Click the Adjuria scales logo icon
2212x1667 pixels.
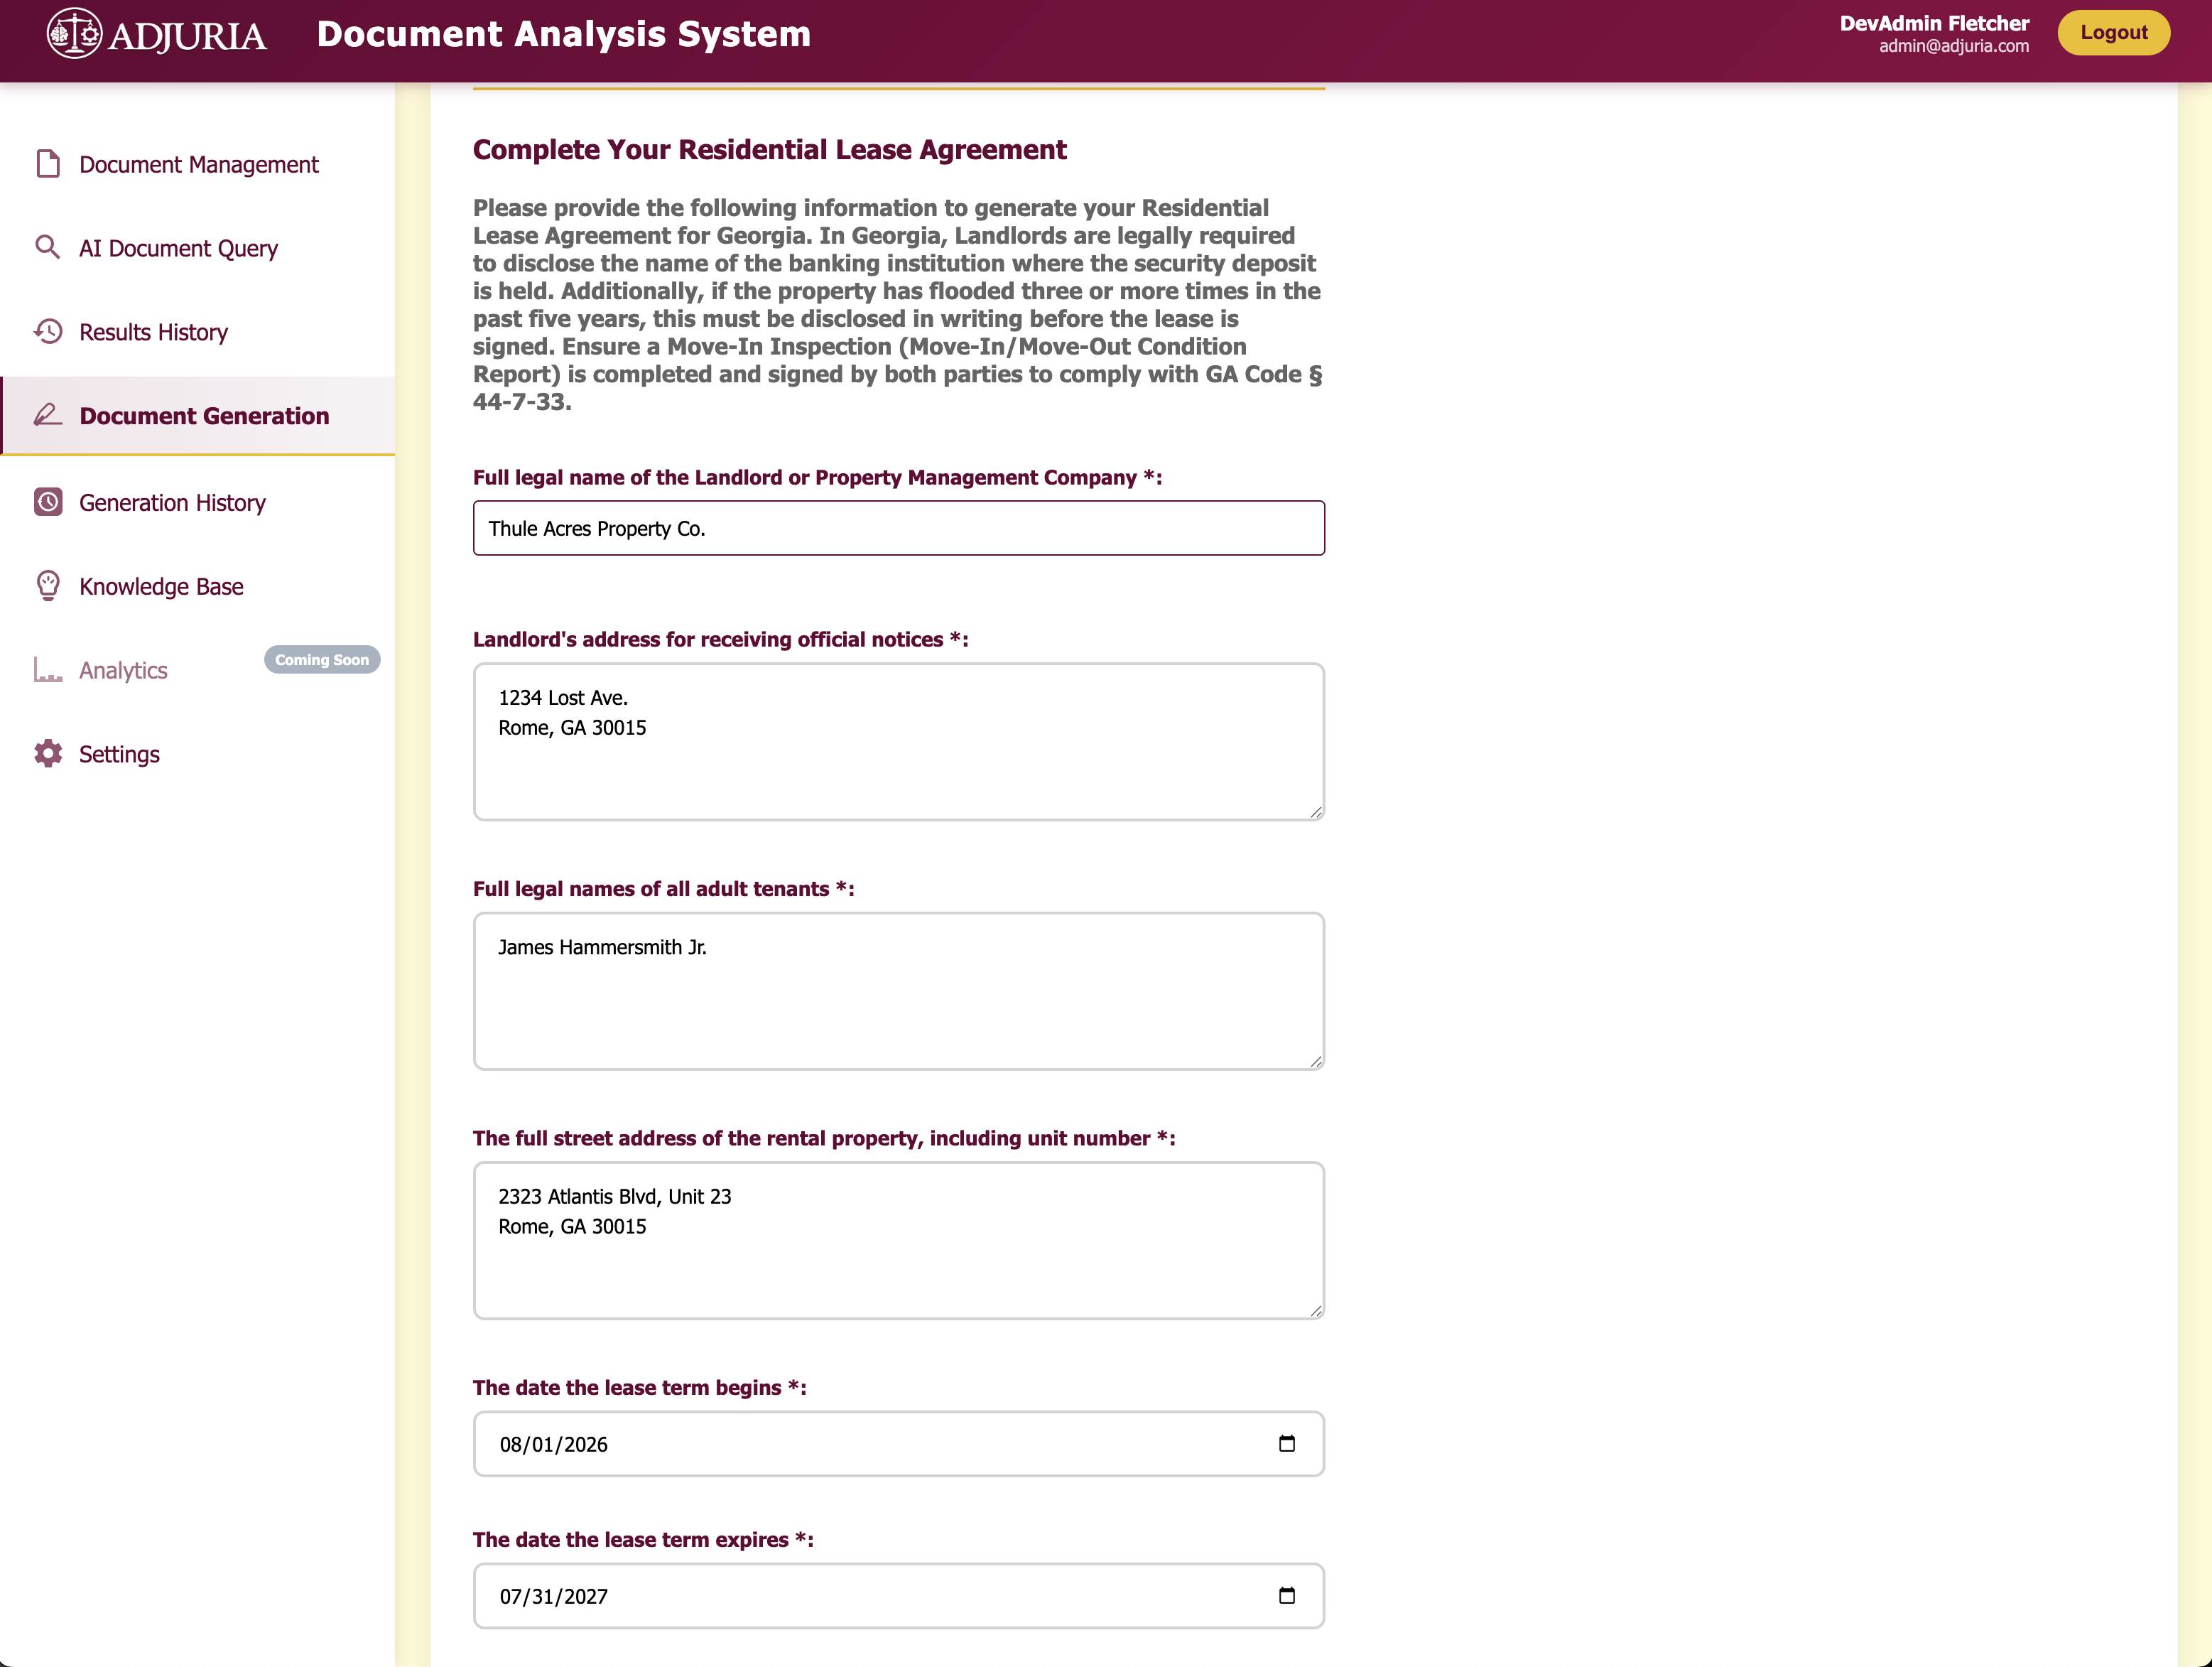point(74,33)
